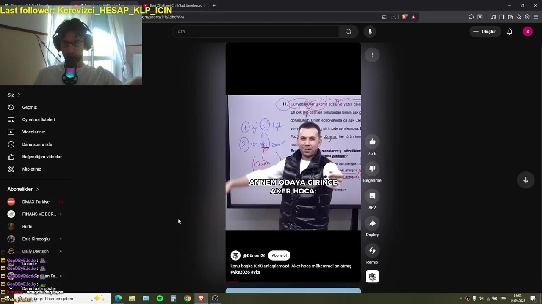Dislike the short via Beğenme thumbs-down
Viewport: 542px width, 304px height.
coord(372,169)
